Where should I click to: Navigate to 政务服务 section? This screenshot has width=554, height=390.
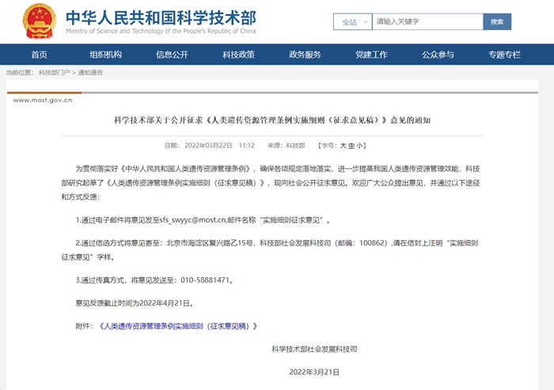[305, 54]
